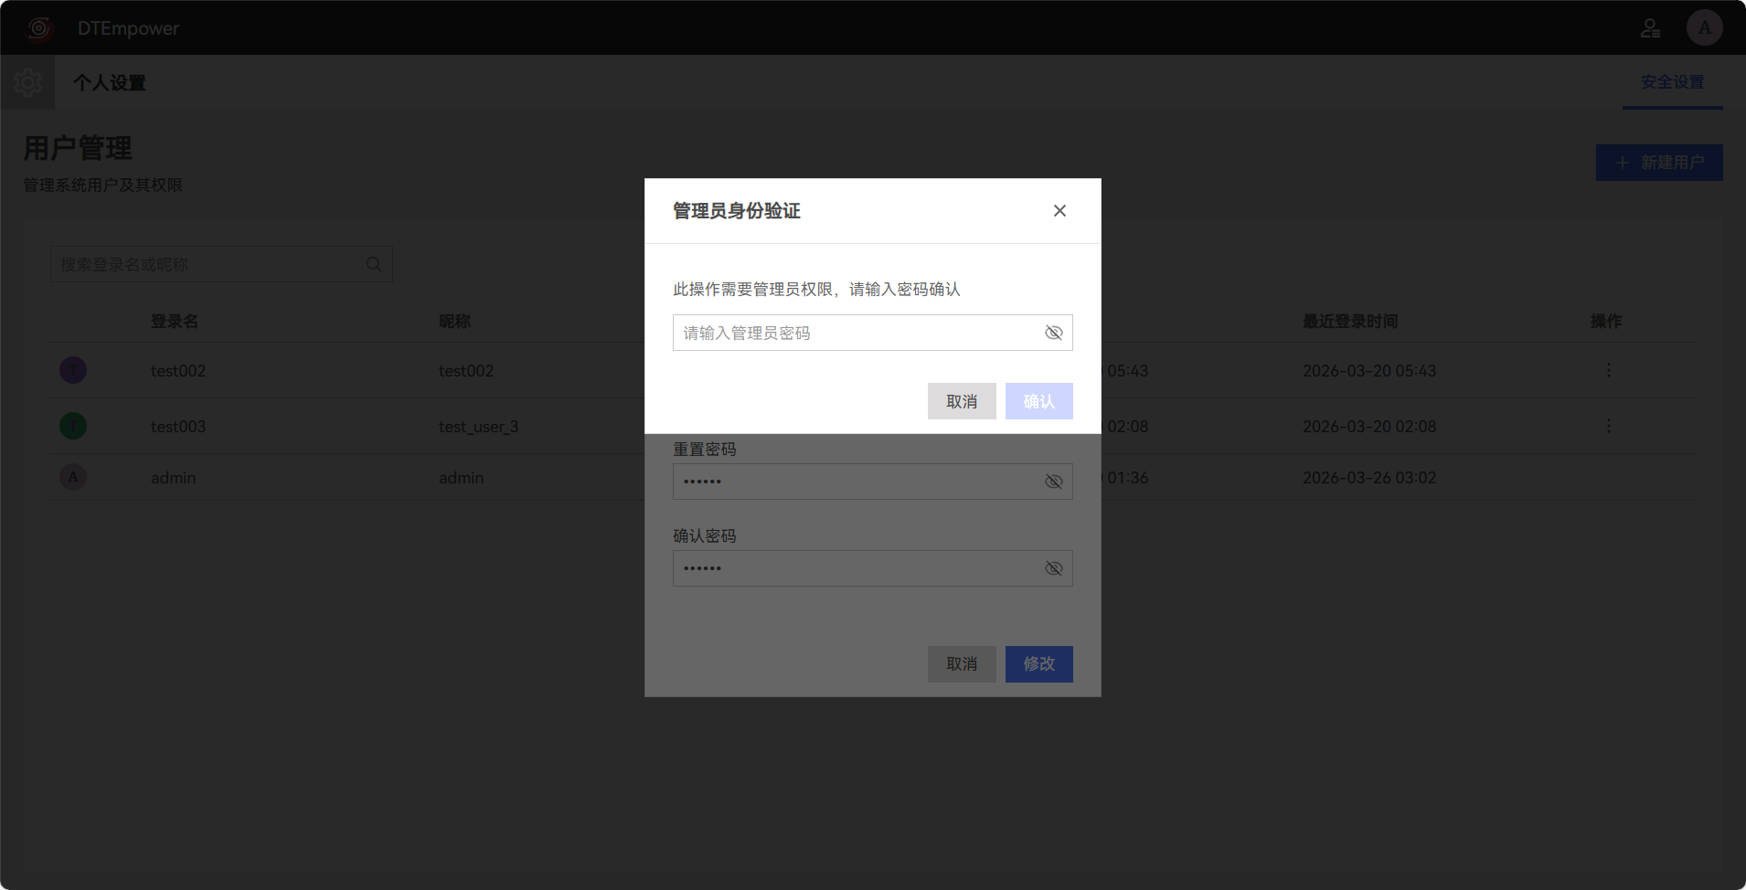Reveal the 重置密码 field value
Screen dimensions: 1746x890
1053,482
